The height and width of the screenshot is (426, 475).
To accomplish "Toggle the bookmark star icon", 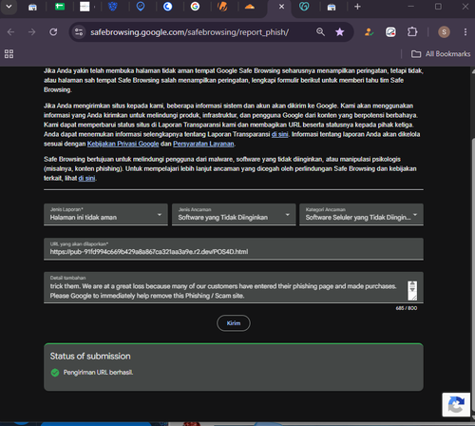I will click(x=340, y=32).
